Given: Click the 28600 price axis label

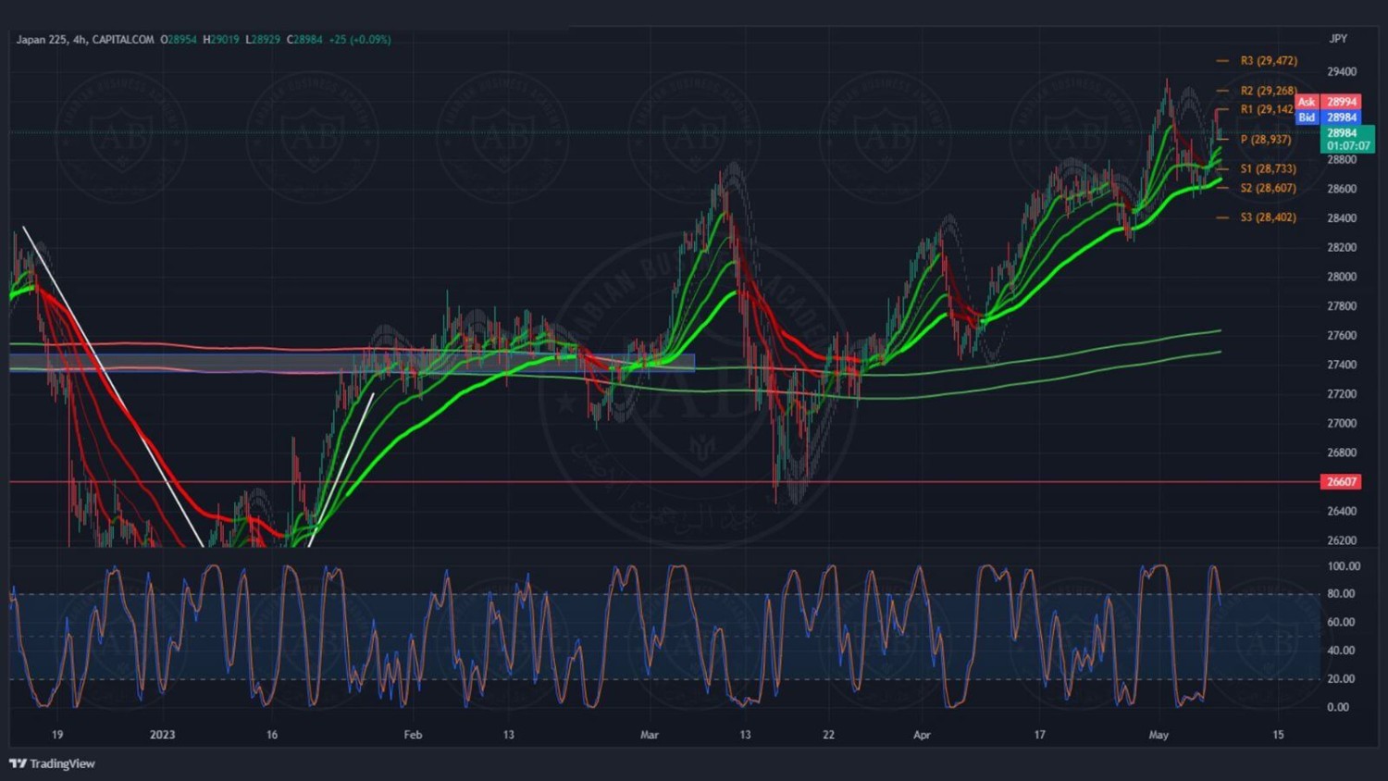Looking at the screenshot, I should 1342,189.
